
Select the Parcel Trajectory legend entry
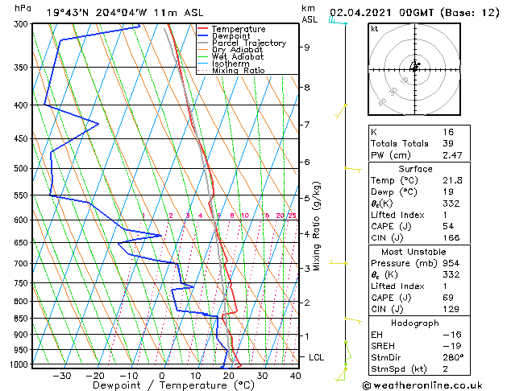249,43
